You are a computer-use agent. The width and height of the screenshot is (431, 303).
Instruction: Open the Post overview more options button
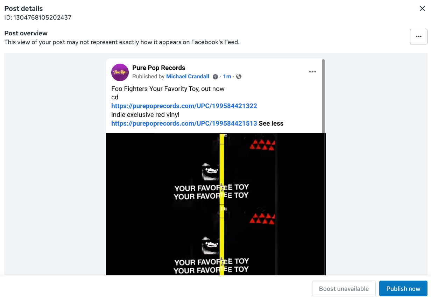pyautogui.click(x=418, y=36)
